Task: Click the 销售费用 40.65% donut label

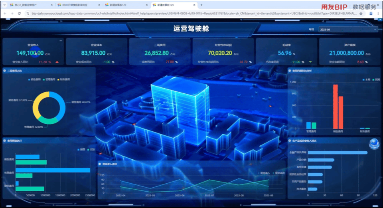Action: pyautogui.click(x=81, y=102)
